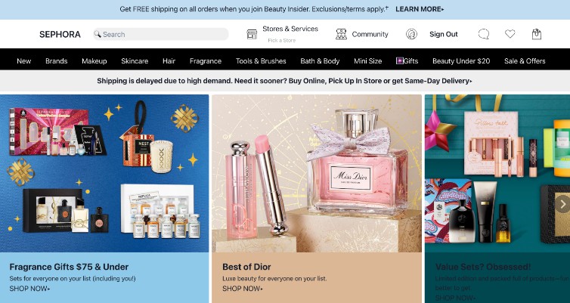Open the shopping basket icon
Viewport: 570px width, 303px height.
[537, 34]
